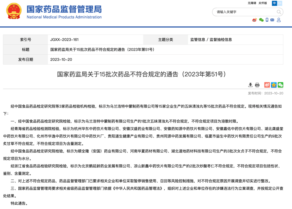Viewport: 292px width, 209px height.
Task: Click the 索引号 label cell
Action: pos(25,40)
